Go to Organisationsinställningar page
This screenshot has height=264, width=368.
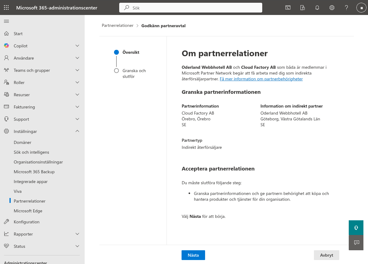click(x=38, y=162)
